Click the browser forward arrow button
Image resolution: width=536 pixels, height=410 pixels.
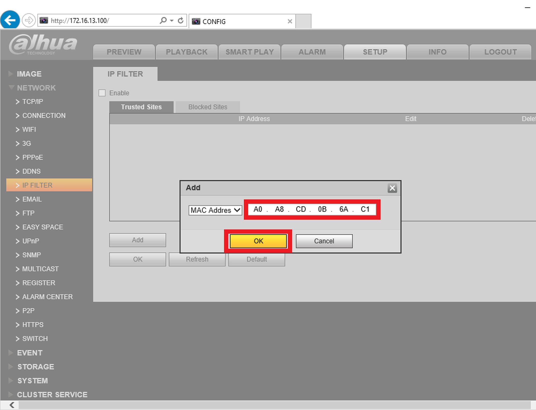[x=29, y=20]
